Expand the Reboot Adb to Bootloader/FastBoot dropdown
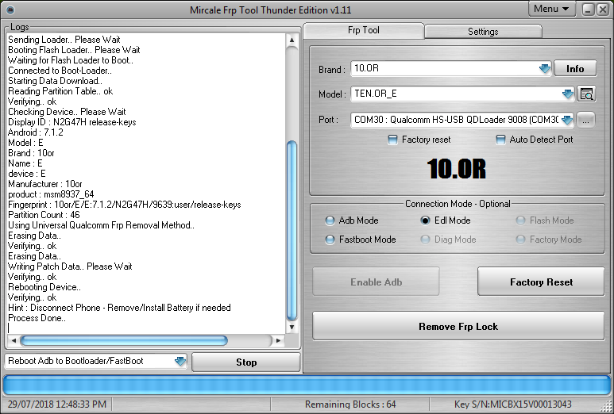This screenshot has width=614, height=414. coord(180,361)
